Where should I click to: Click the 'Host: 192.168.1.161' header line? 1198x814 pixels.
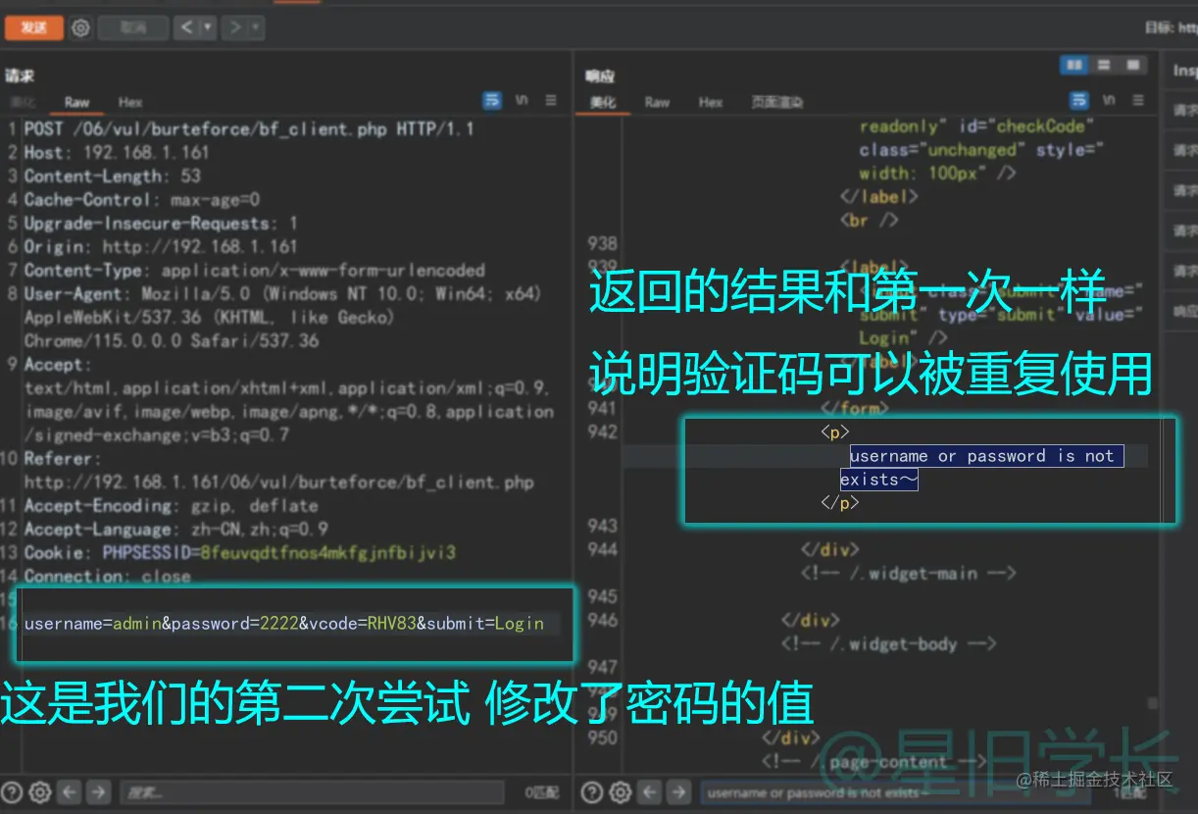click(x=117, y=152)
